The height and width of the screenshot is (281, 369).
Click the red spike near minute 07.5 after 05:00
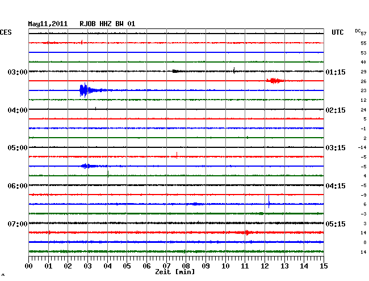click(177, 155)
